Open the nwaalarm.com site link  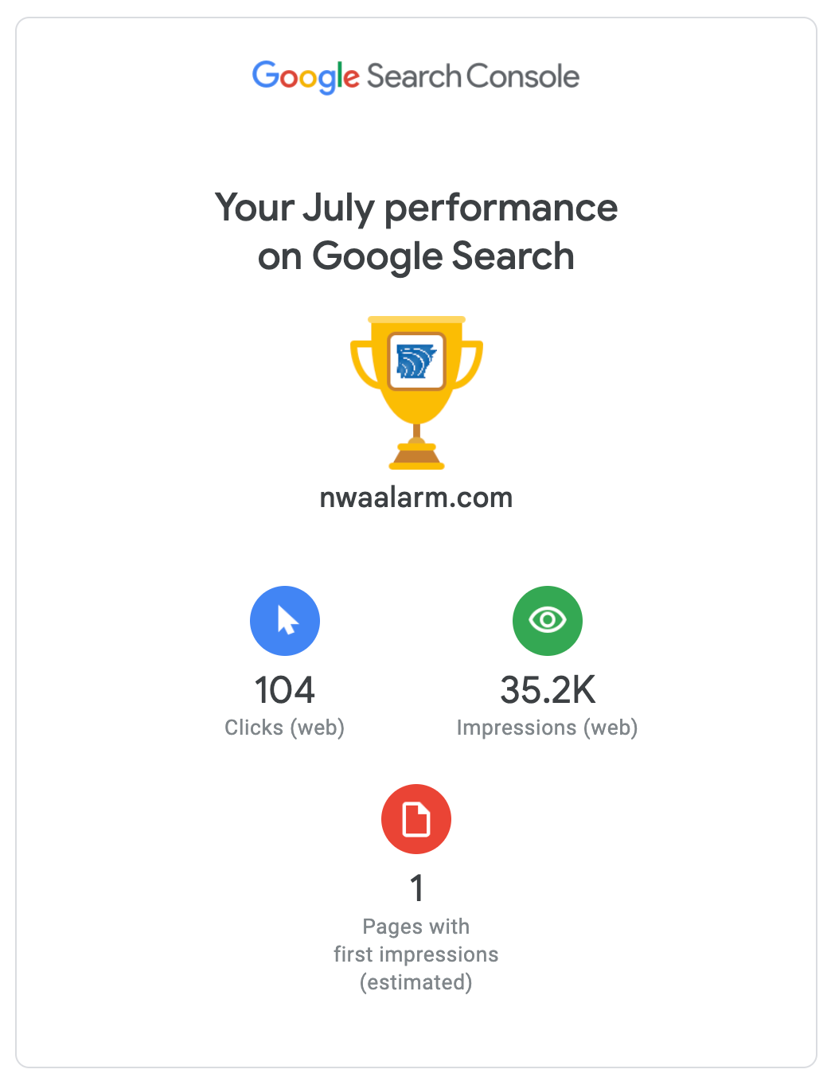click(416, 498)
